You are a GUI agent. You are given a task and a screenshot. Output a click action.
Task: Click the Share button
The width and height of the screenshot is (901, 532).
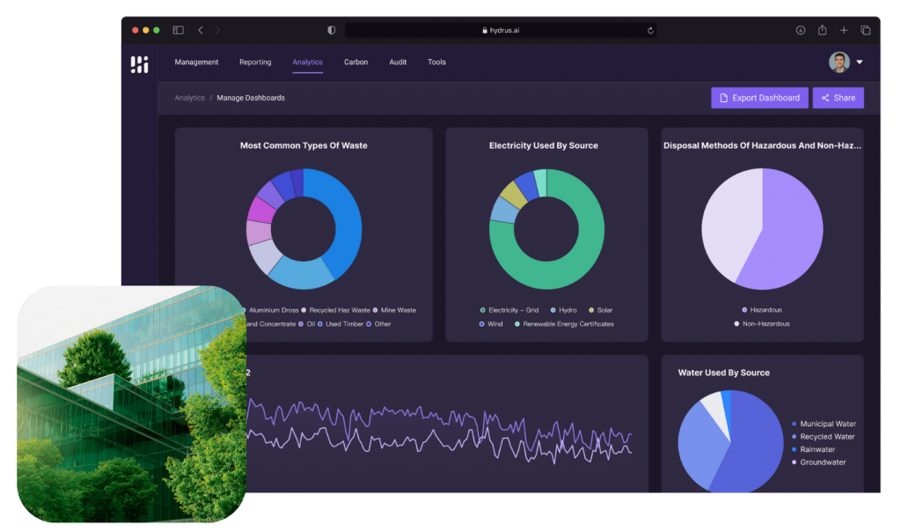(x=838, y=98)
